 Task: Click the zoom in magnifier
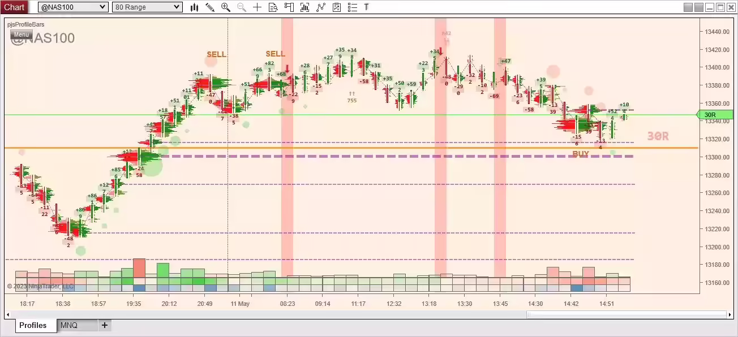pos(226,7)
